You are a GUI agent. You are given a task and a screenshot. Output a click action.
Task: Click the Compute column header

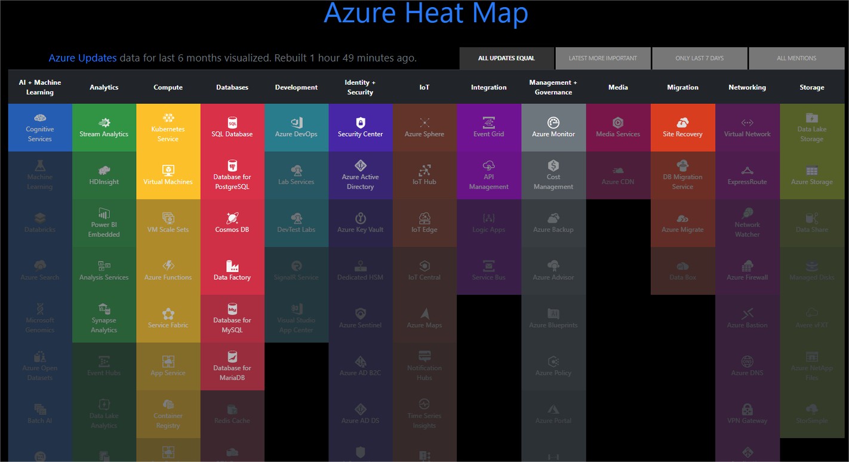click(168, 87)
